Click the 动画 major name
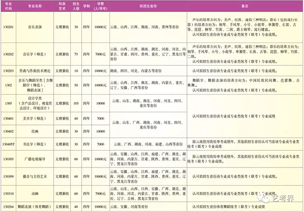This screenshot has width=304, height=212. pyautogui.click(x=35, y=194)
